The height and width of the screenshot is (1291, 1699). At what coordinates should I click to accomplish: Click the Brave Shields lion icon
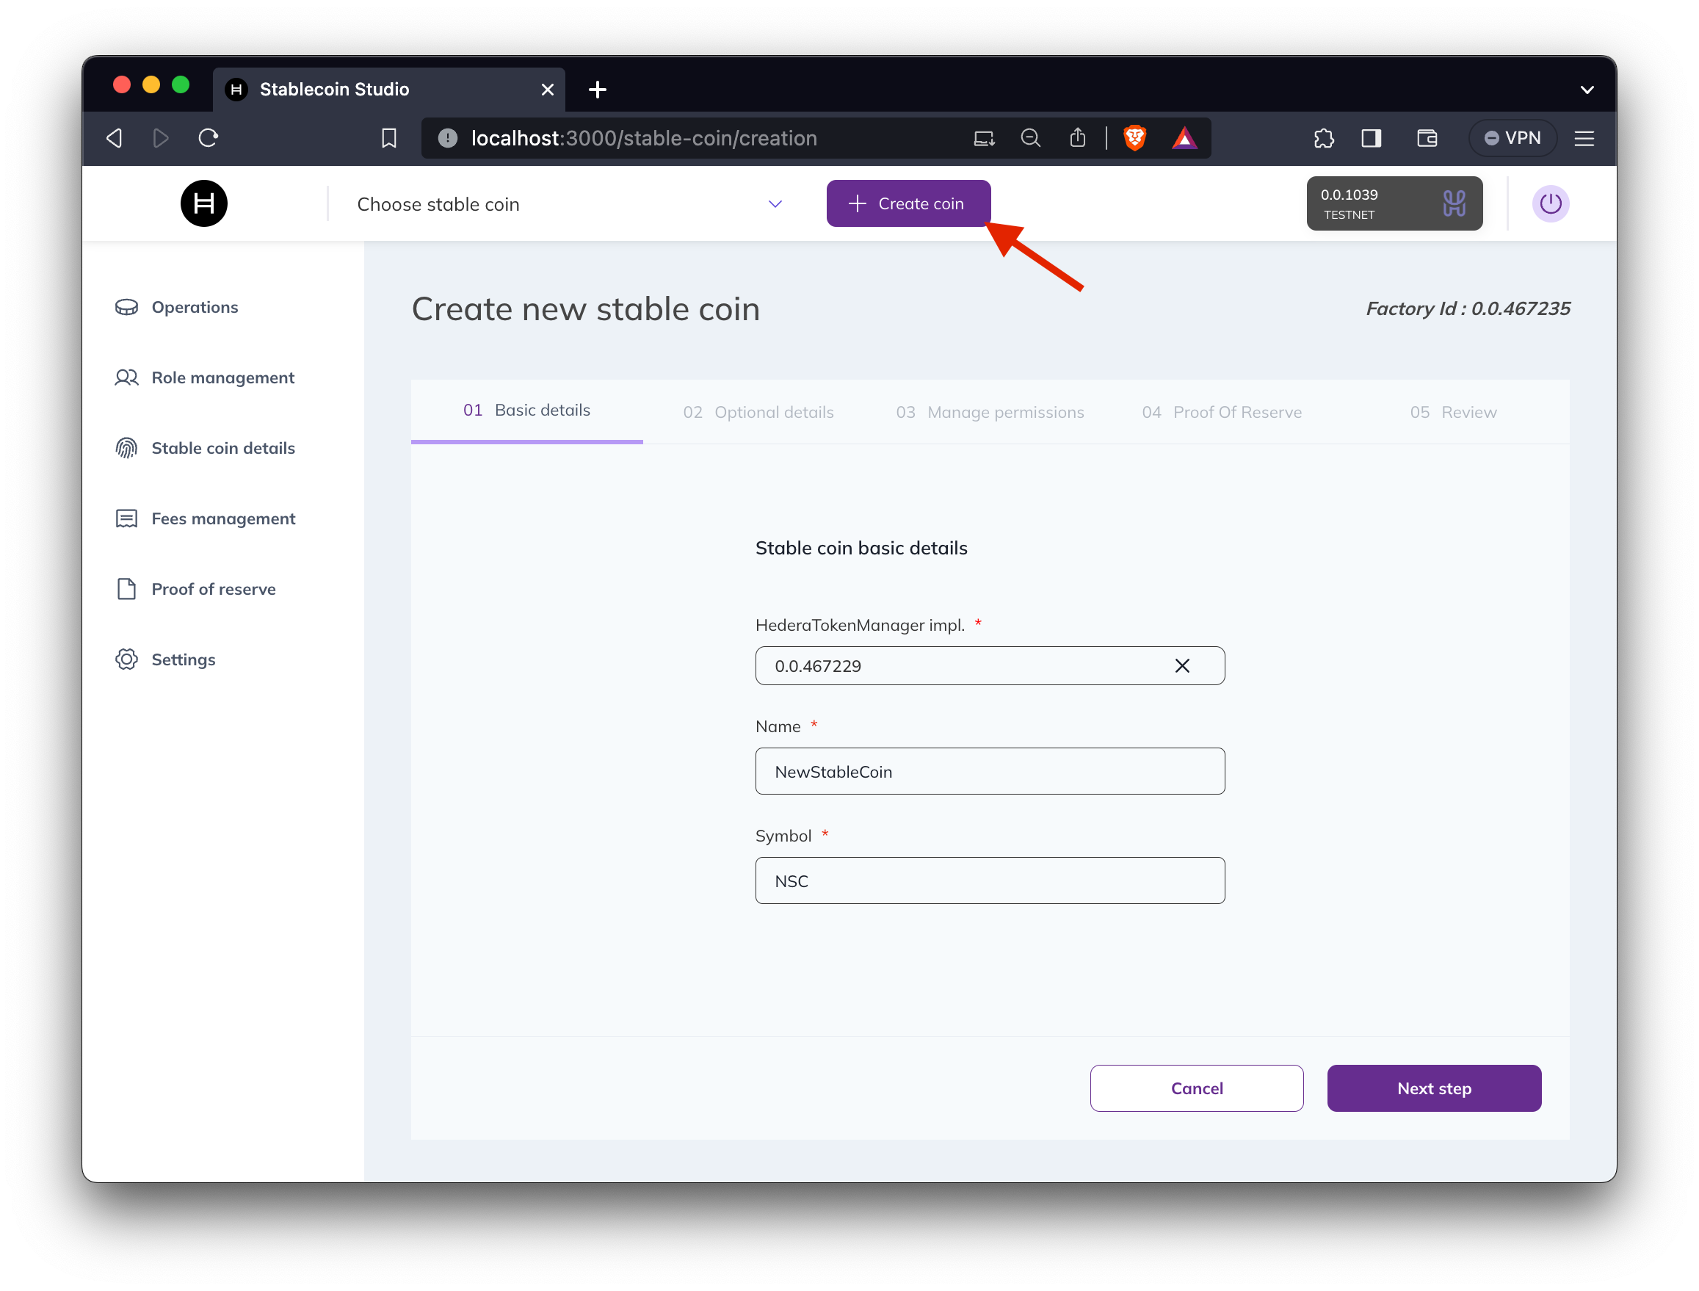coord(1134,138)
